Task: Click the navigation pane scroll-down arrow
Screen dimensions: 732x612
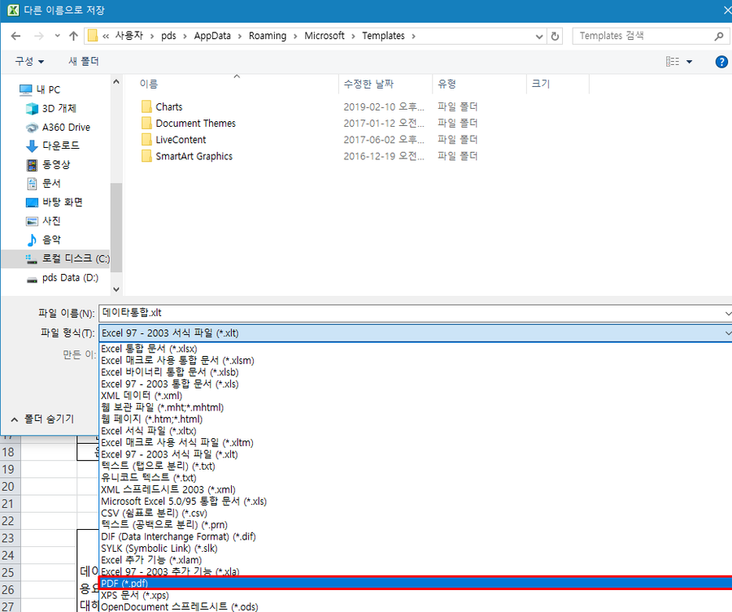Action: [x=116, y=289]
